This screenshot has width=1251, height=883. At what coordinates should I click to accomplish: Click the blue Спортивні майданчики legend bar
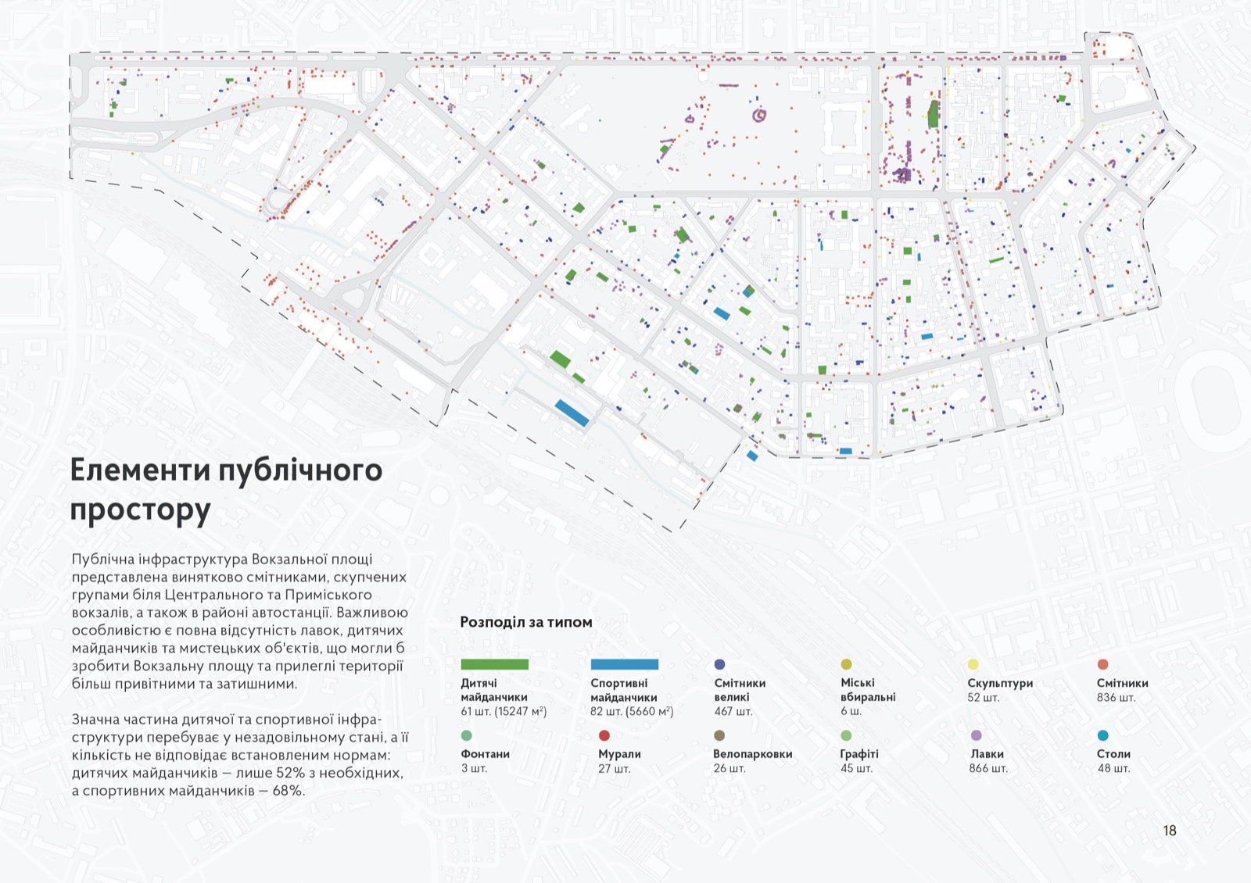tap(624, 664)
